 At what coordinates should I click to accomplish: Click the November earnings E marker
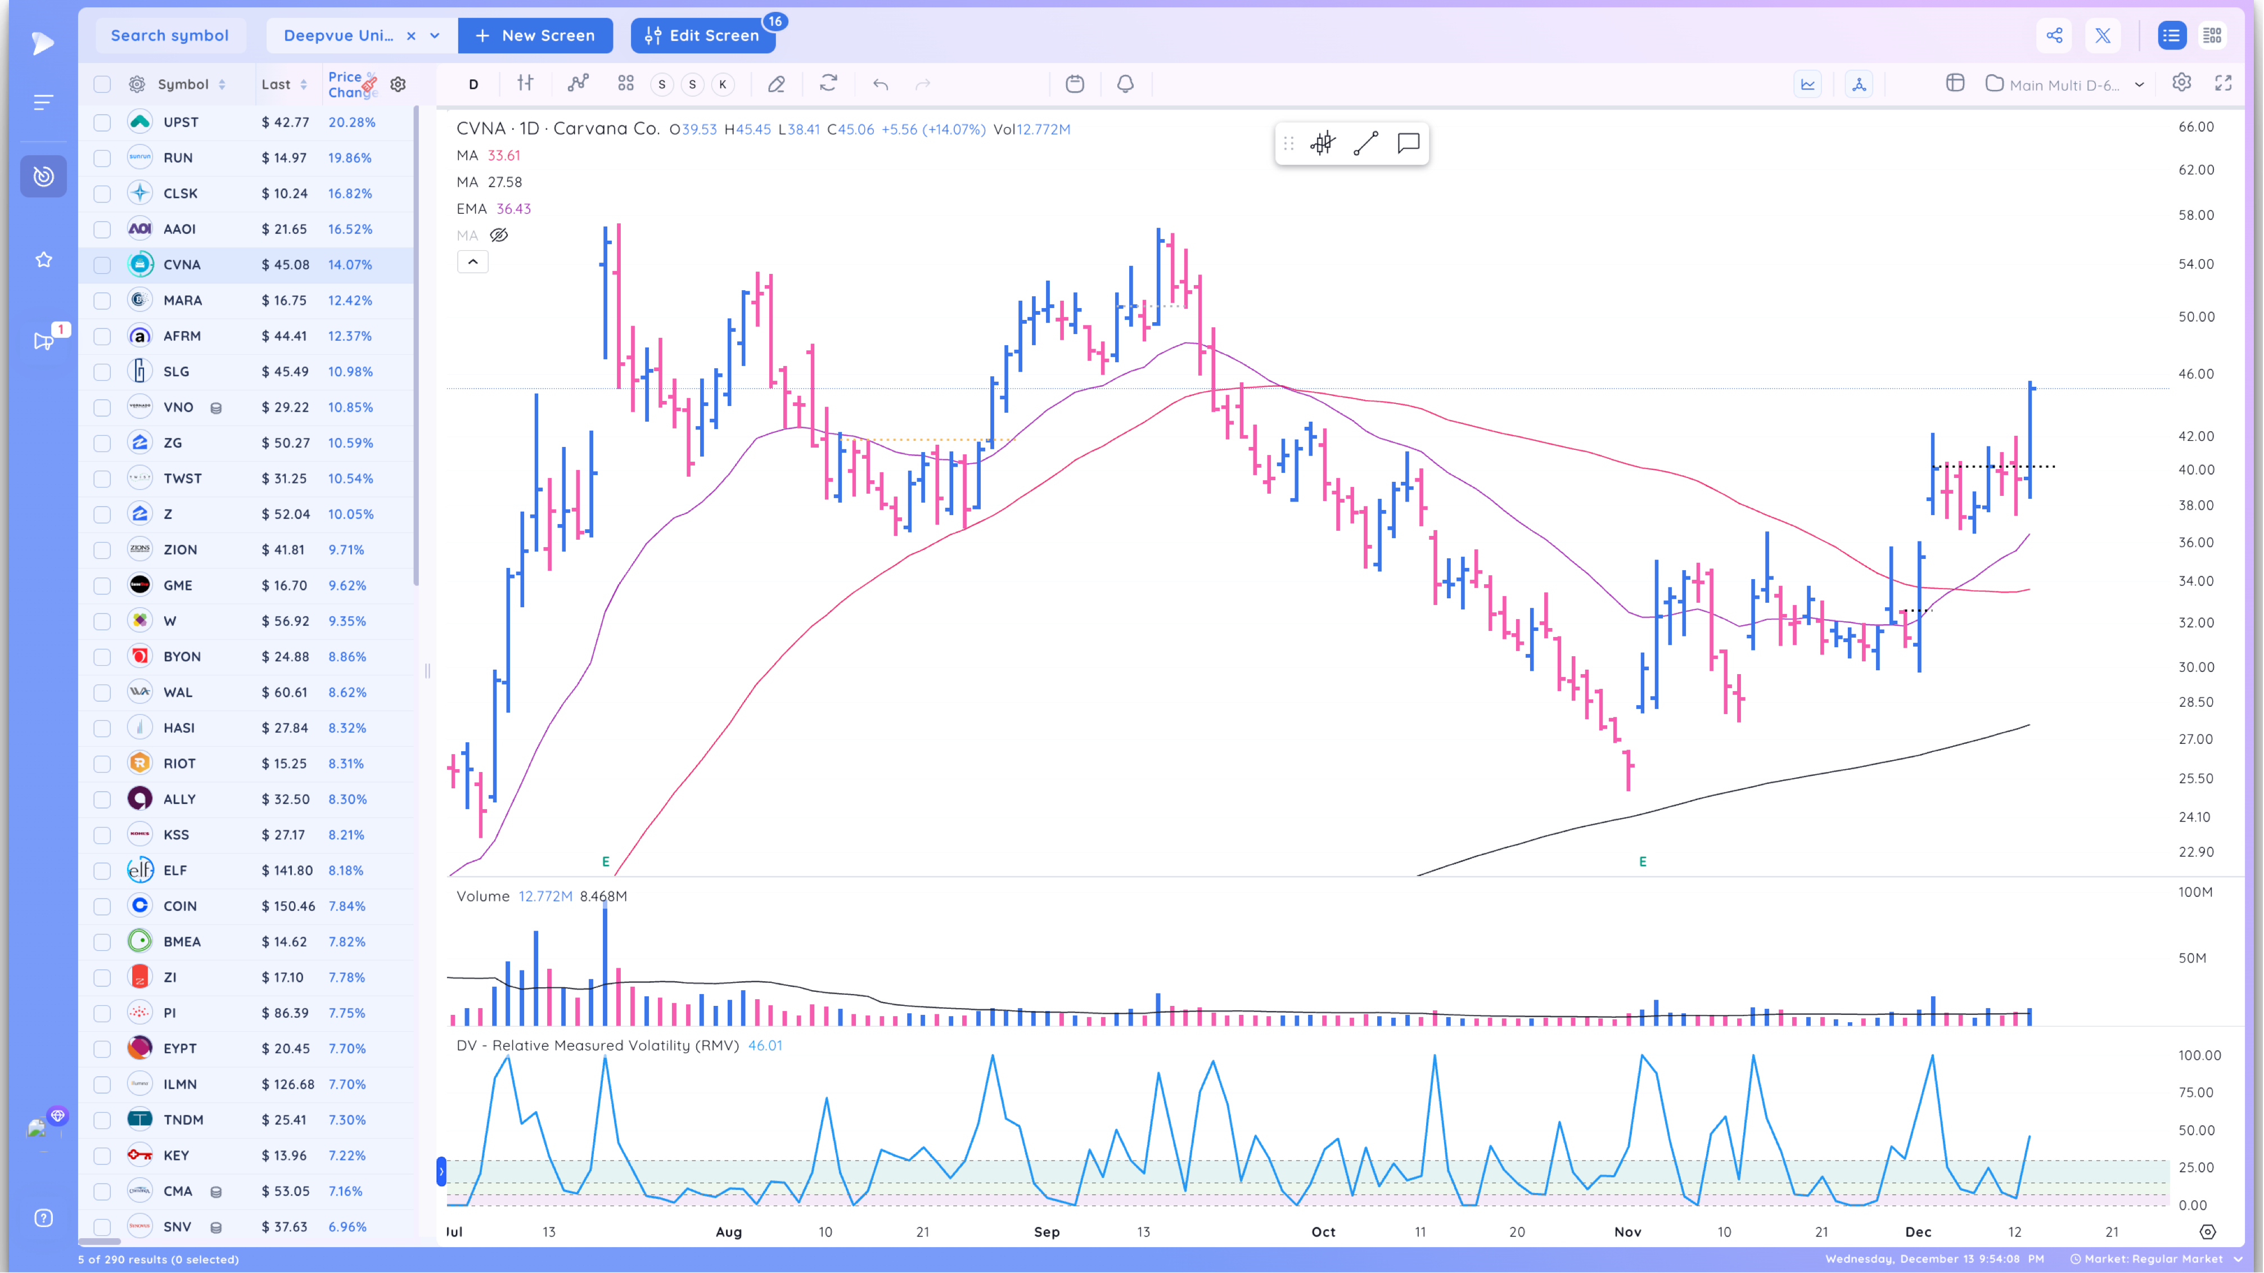pyautogui.click(x=1643, y=862)
